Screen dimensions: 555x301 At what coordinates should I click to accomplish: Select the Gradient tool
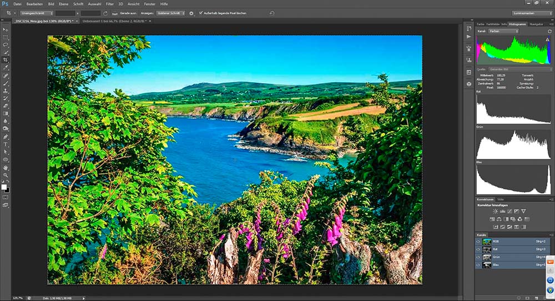pyautogui.click(x=6, y=114)
